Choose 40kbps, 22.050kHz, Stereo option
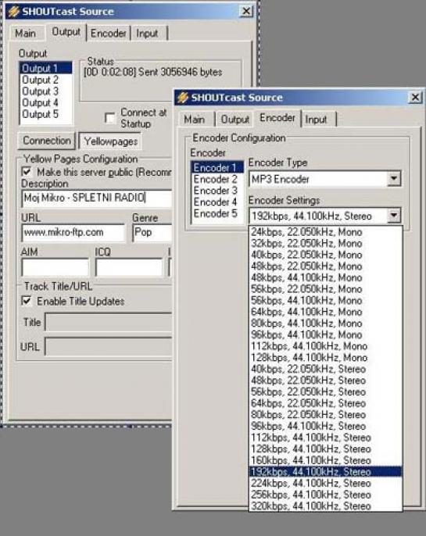 (325, 369)
